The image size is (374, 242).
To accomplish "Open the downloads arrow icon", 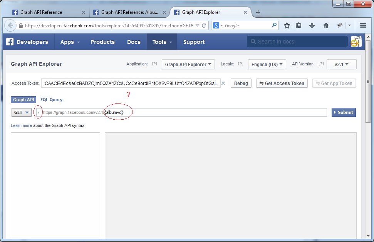I will 312,25.
